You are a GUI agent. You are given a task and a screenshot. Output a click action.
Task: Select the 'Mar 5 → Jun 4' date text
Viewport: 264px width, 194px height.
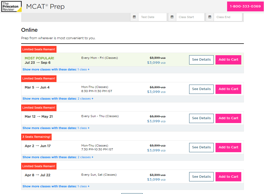(37, 87)
